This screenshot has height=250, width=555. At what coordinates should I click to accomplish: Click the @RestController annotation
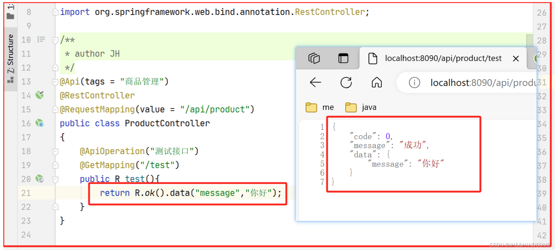[x=97, y=96]
